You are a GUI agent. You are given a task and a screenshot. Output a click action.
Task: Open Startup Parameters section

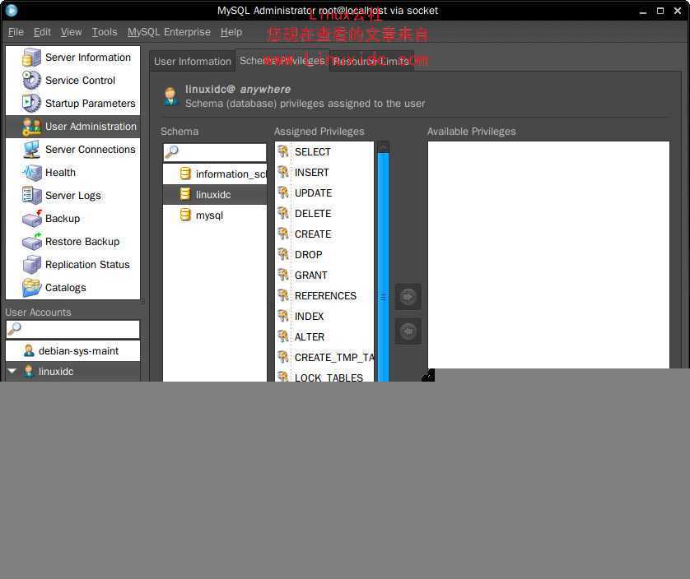pyautogui.click(x=73, y=104)
